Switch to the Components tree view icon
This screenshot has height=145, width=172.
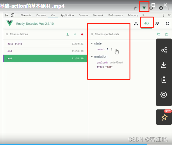click(136, 23)
